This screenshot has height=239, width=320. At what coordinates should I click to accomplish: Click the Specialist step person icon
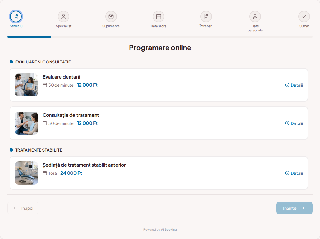[63, 17]
